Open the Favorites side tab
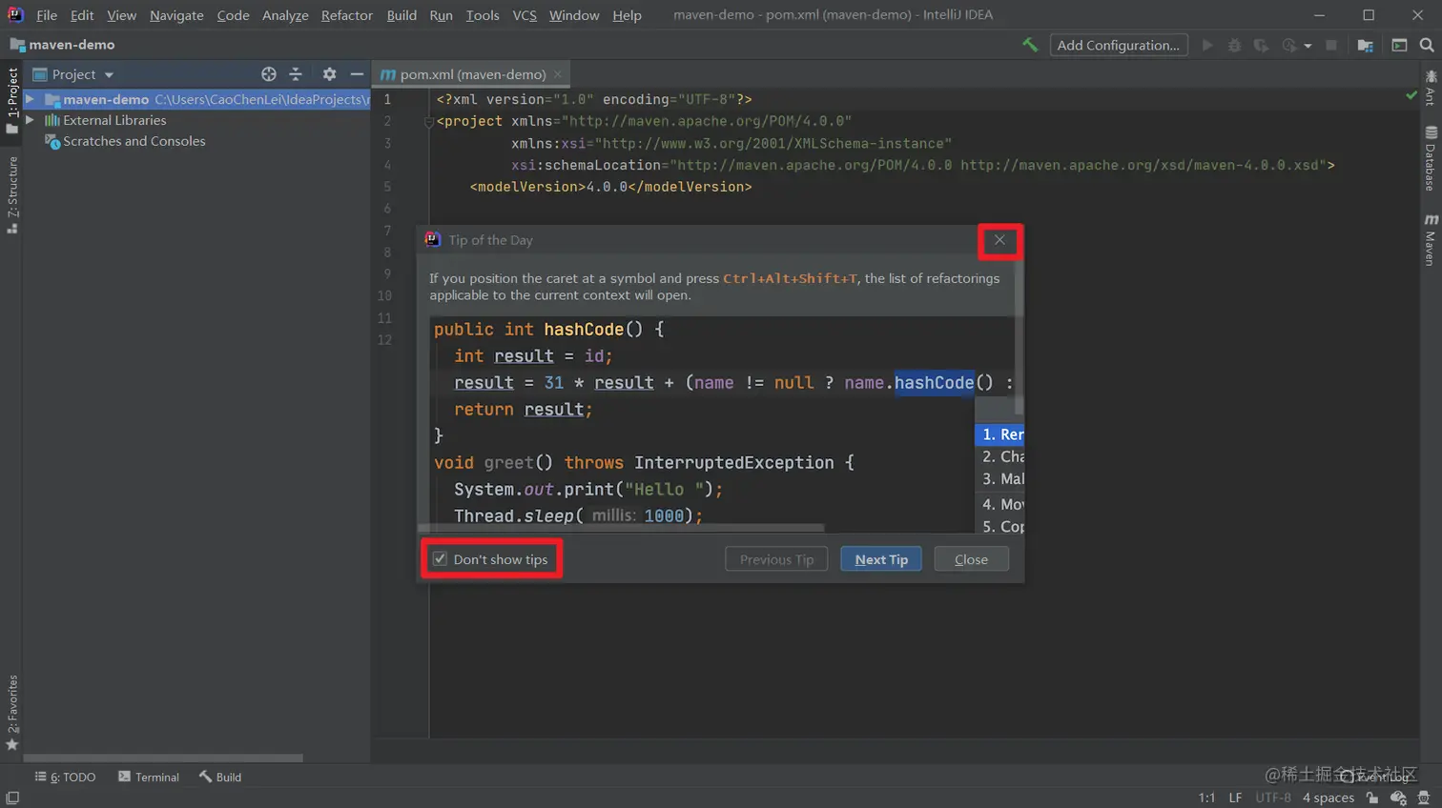 click(12, 712)
